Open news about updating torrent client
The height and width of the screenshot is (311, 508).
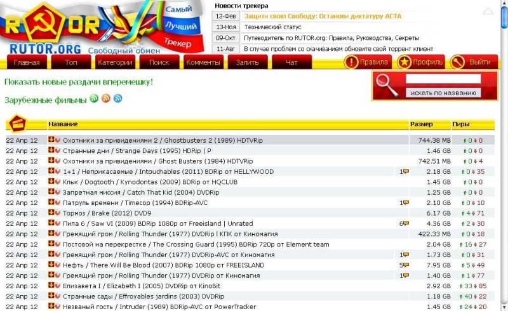pos(338,49)
